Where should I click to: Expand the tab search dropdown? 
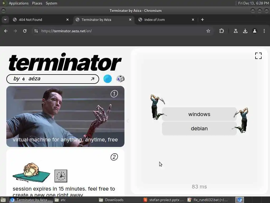tap(5, 20)
